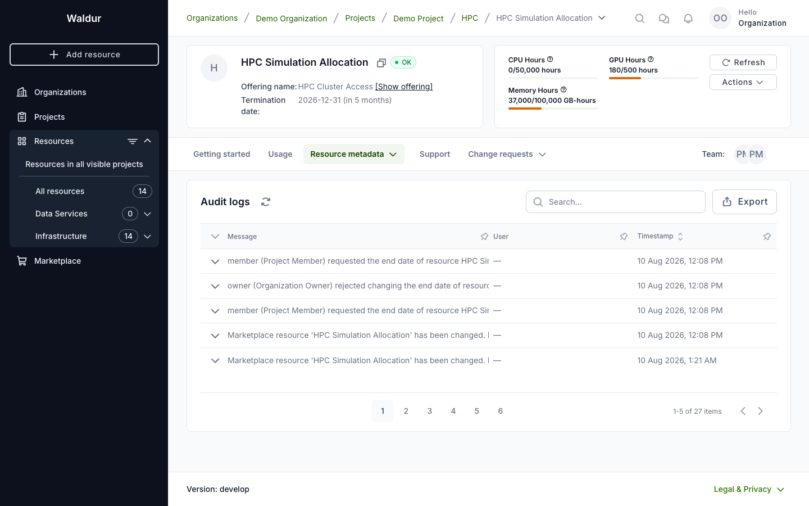Click the Memory Hours usage progress bar
The width and height of the screenshot is (809, 506).
coord(553,109)
